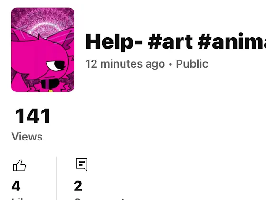Viewport: 266px width, 200px height.
Task: Click the partially visible Comments label
Action: (x=100, y=199)
